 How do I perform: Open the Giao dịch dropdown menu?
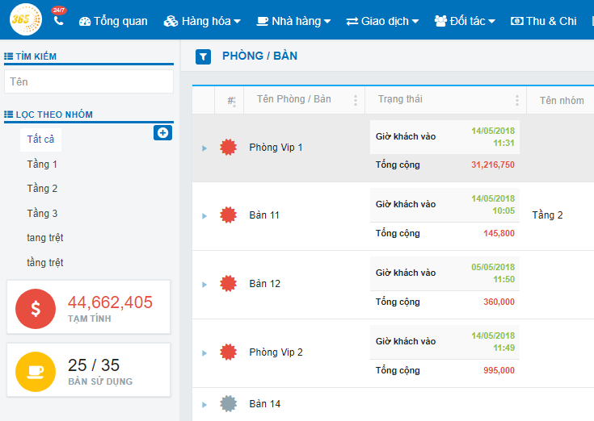[382, 21]
